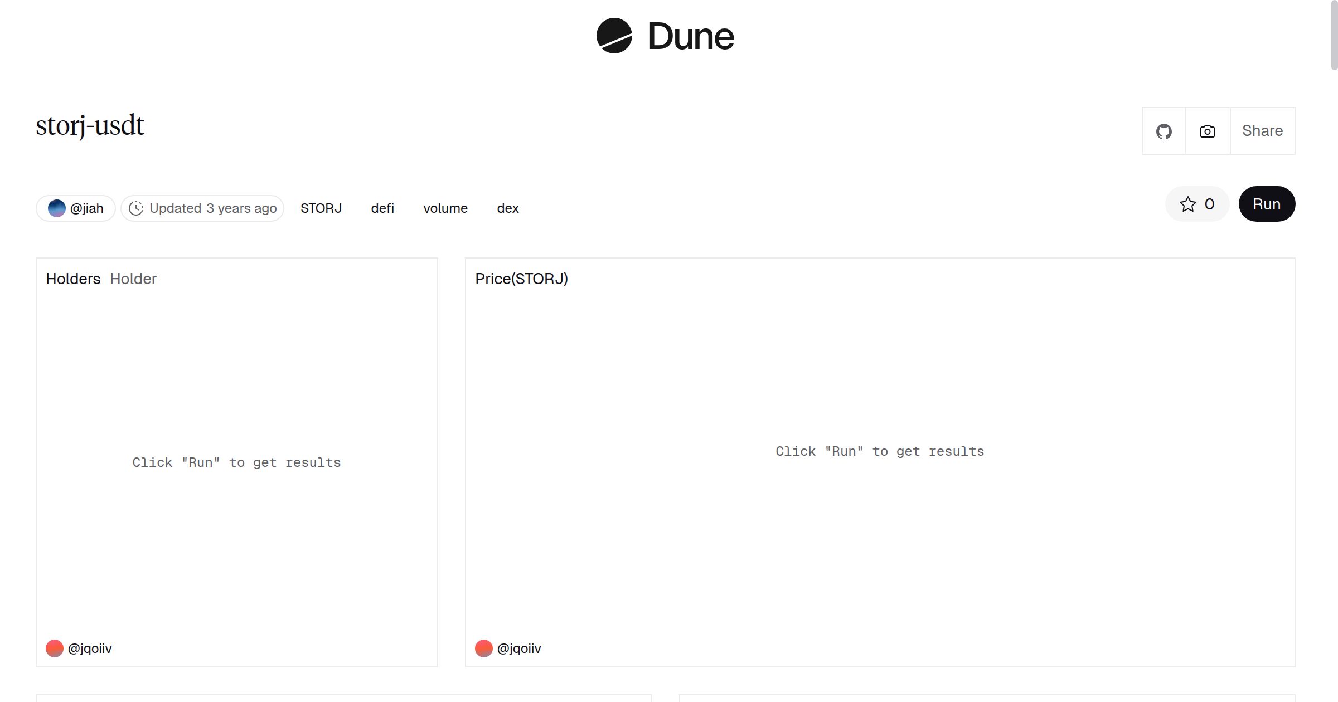Open the GitHub icon link
Viewport: 1338px width, 702px height.
coord(1164,131)
